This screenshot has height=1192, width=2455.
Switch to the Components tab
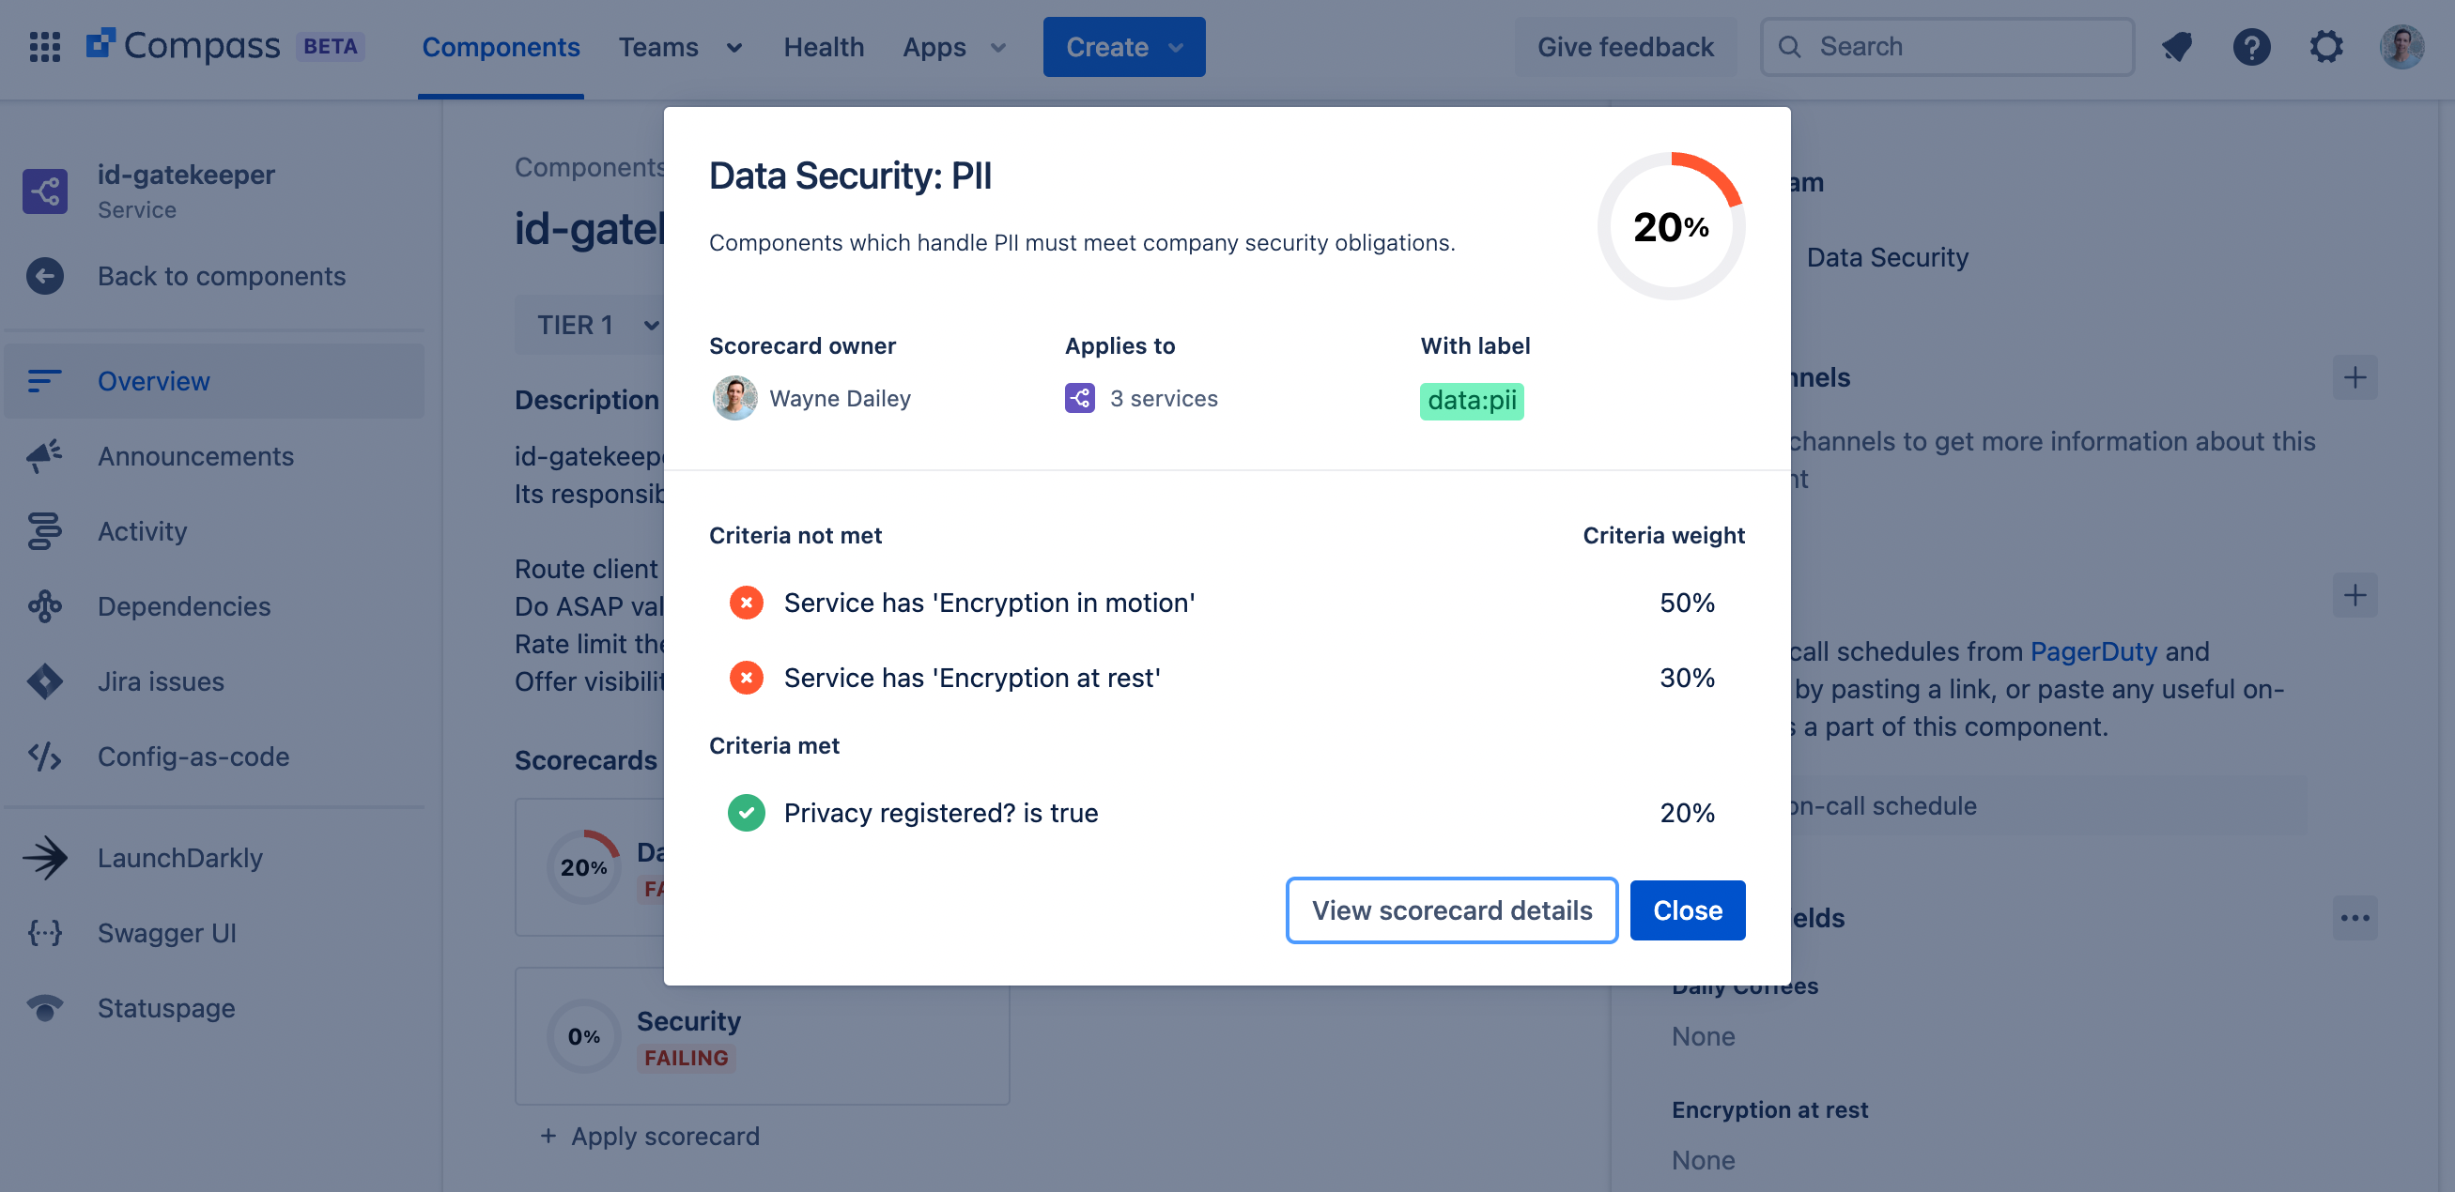pos(501,47)
